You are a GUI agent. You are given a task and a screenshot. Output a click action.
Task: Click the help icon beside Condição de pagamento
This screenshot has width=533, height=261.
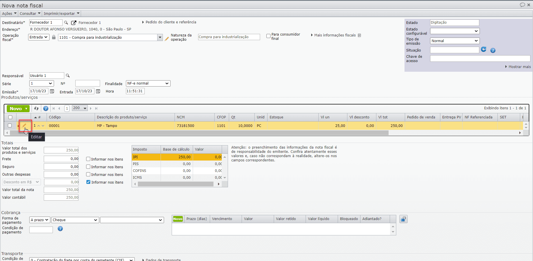tap(60, 229)
